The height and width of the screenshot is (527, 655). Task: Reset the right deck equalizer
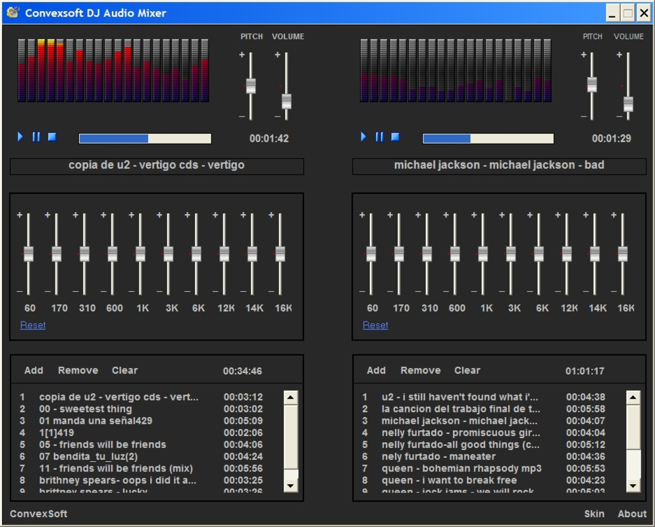pyautogui.click(x=375, y=325)
